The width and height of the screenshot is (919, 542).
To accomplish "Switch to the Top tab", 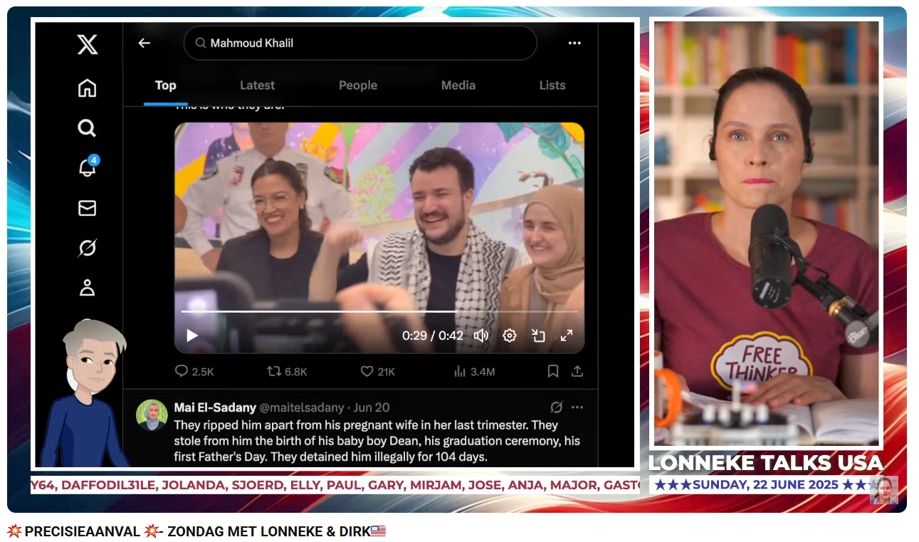I will tap(166, 85).
